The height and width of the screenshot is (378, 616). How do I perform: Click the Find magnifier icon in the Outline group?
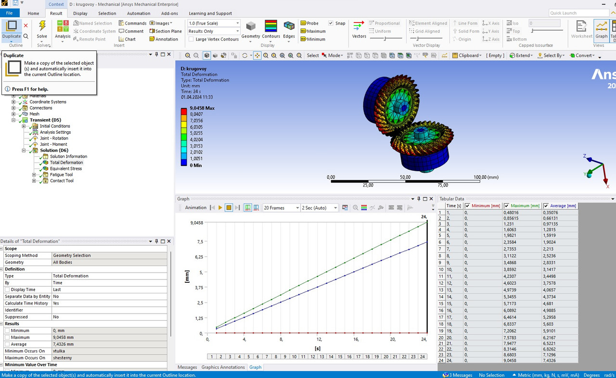tap(26, 36)
